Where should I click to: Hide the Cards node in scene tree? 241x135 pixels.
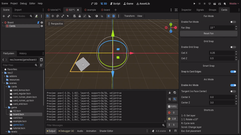pos(42,26)
